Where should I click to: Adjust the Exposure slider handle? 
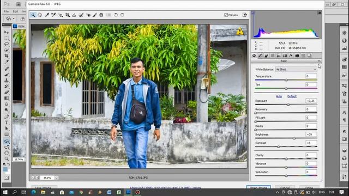click(x=288, y=105)
